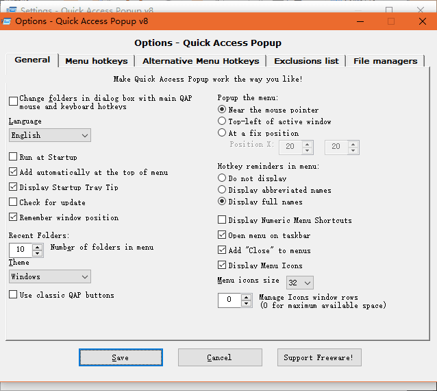Click the second position value field
This screenshot has height=391, width=437.
[337, 147]
